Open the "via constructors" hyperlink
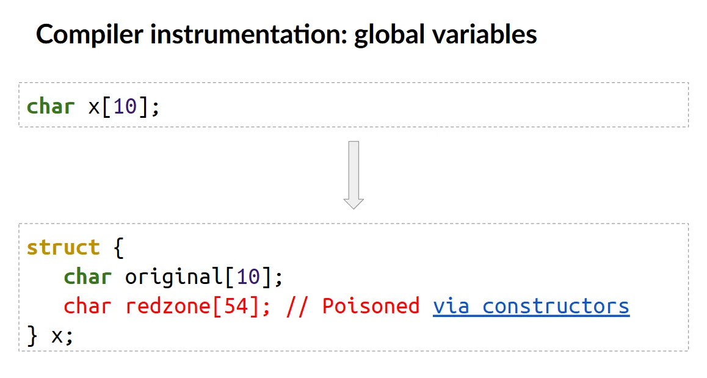The width and height of the screenshot is (707, 378). (531, 306)
